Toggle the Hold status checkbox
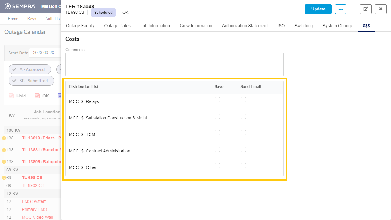391x220 pixels. [11, 96]
